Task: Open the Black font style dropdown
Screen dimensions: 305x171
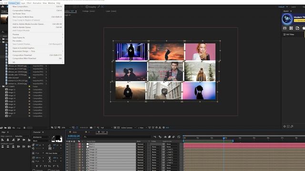Action: pos(41,141)
